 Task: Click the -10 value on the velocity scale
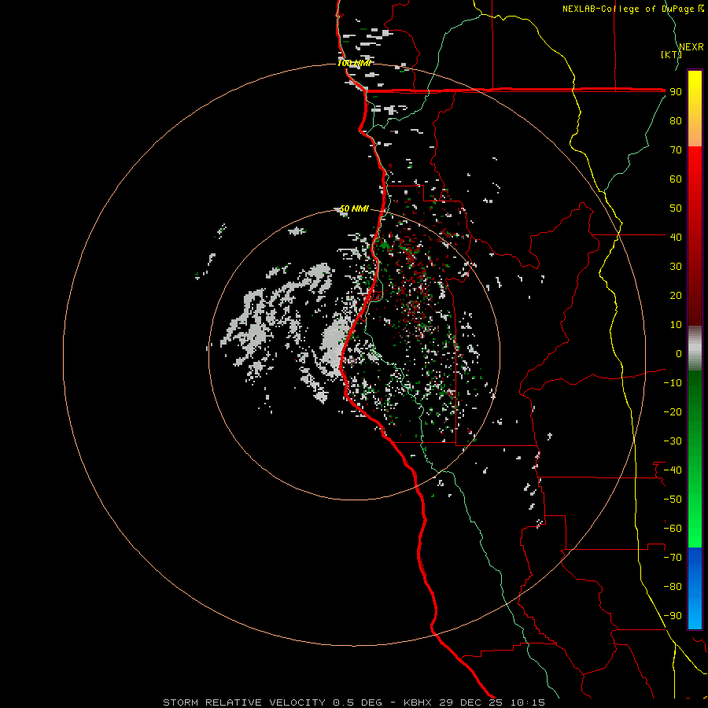[673, 383]
